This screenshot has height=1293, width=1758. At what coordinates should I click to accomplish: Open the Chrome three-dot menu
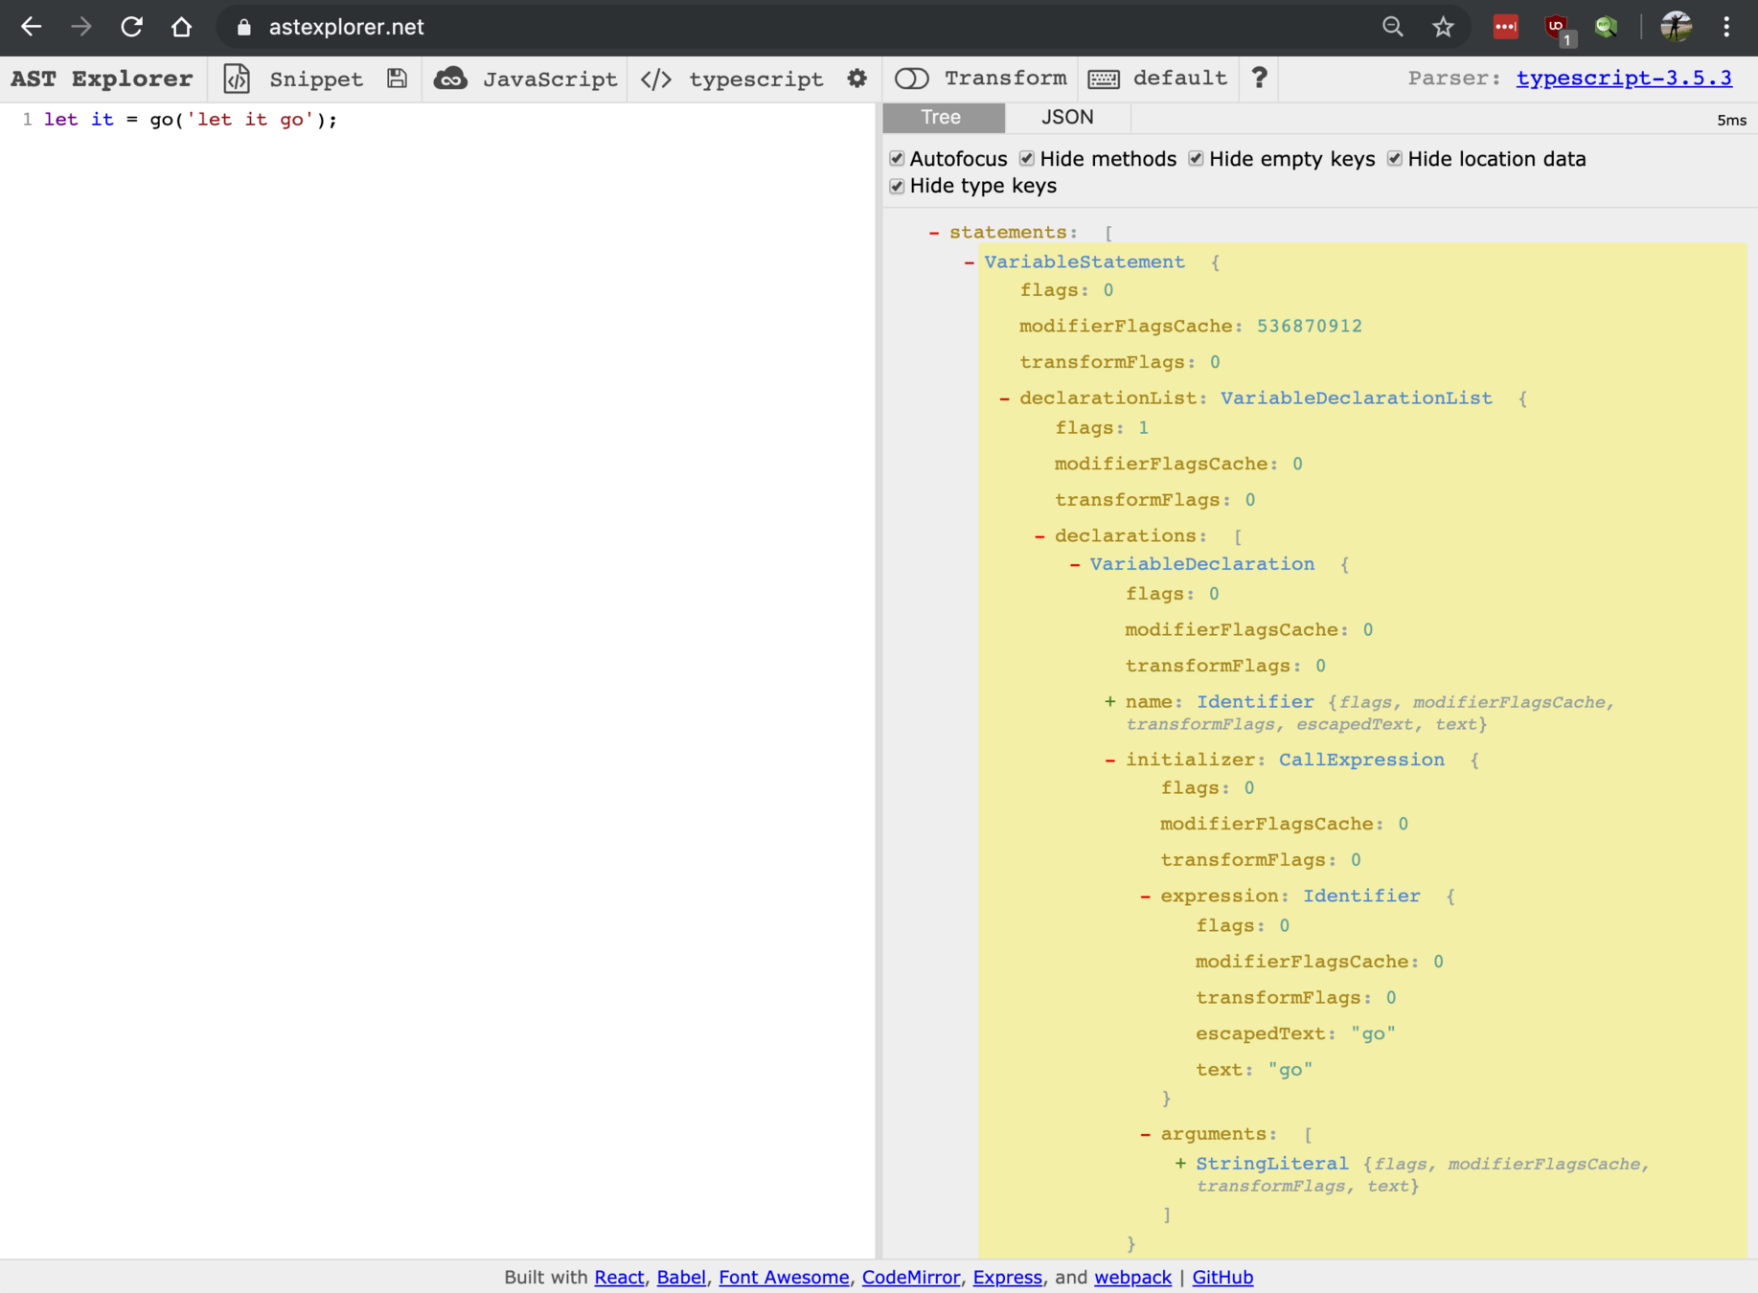[1726, 27]
